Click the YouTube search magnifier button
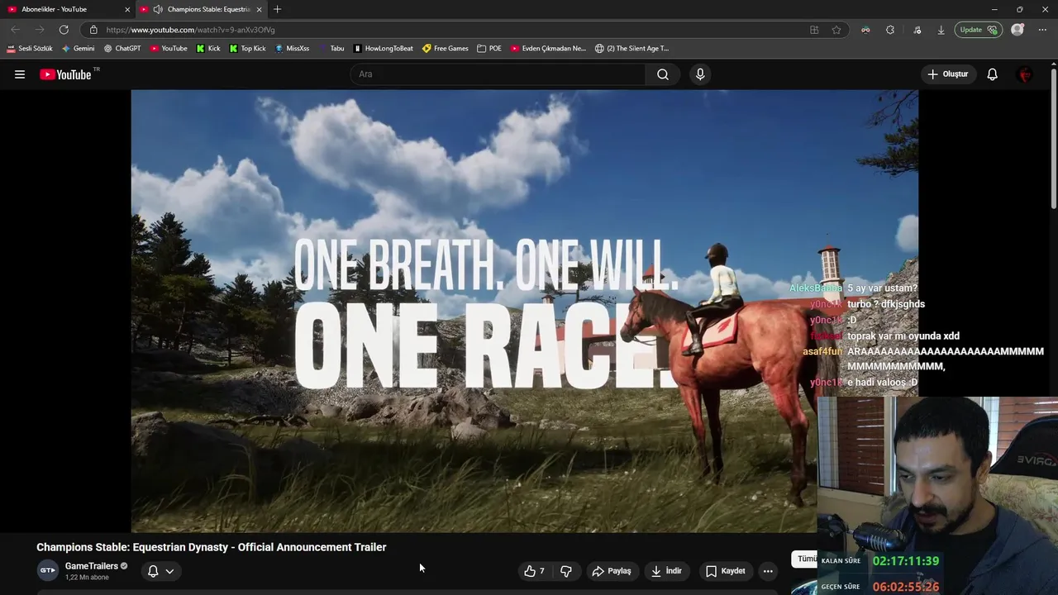 point(663,74)
